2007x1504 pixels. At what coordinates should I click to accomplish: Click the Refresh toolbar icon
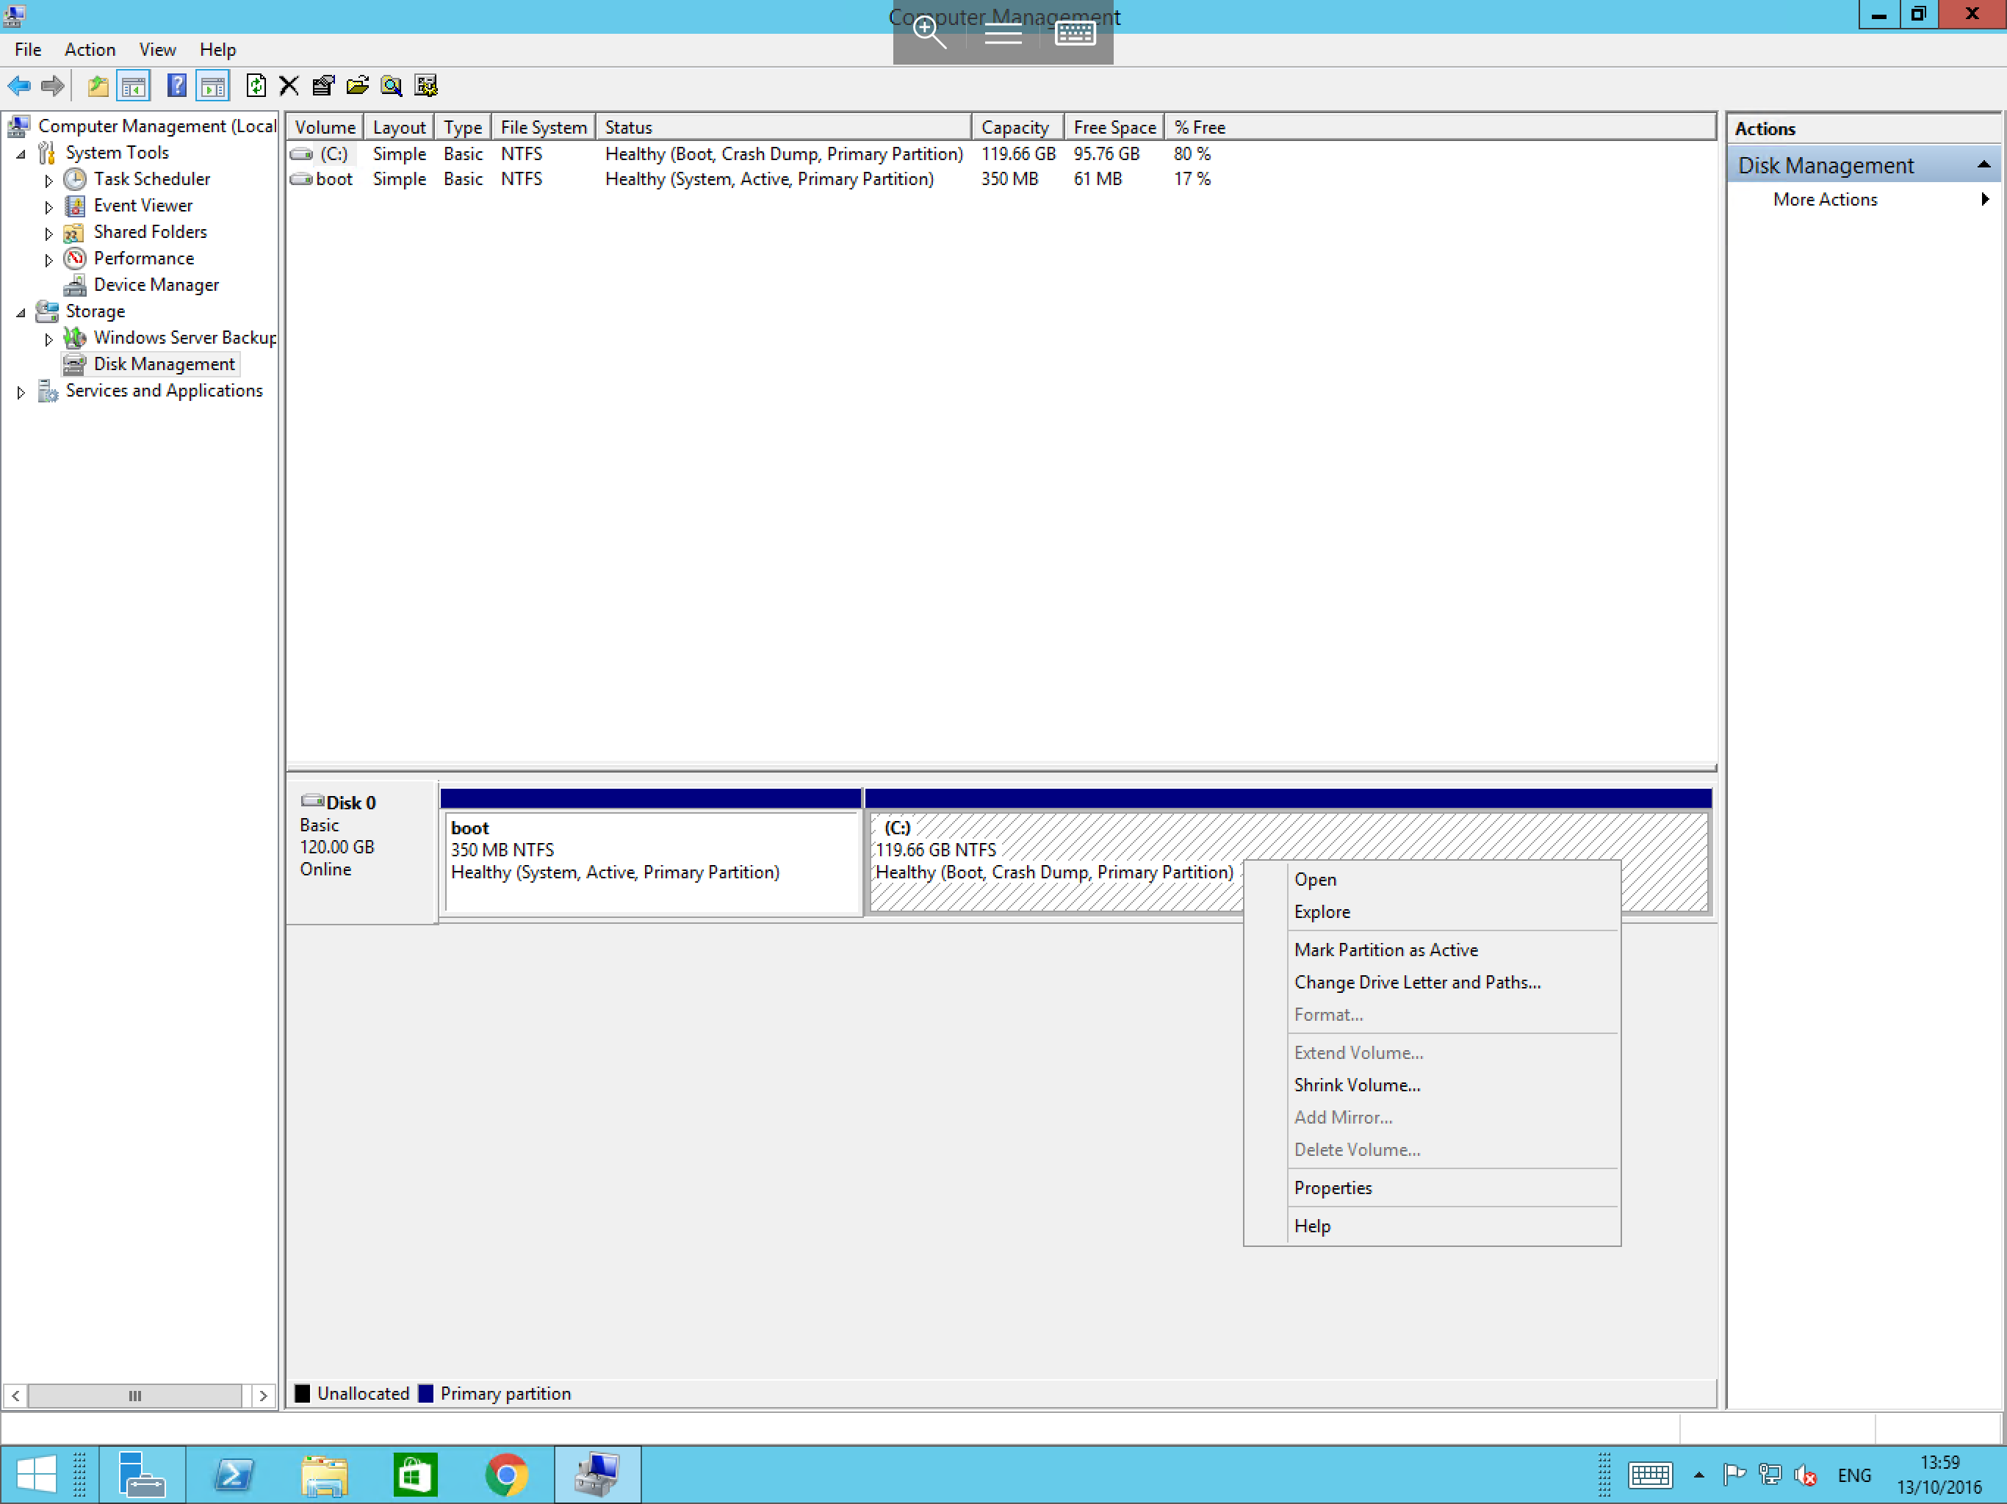coord(256,86)
